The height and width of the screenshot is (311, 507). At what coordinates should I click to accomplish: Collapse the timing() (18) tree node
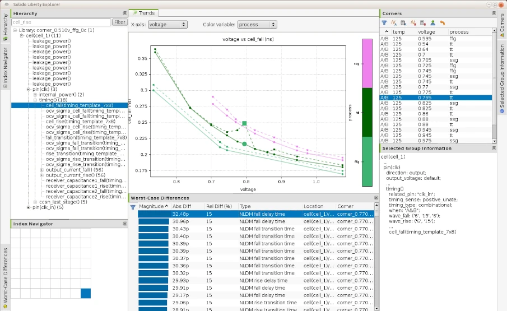click(x=35, y=100)
